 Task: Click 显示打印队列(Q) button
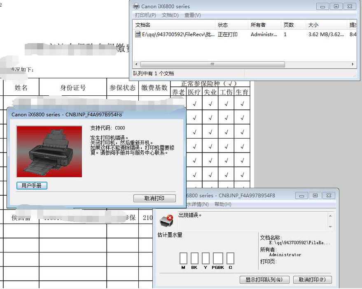264,280
